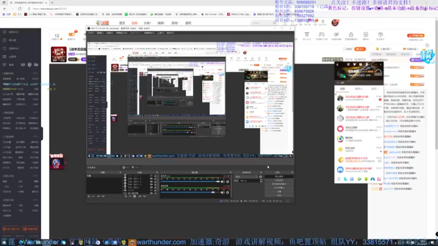Move scene up in OBS Scenes panel
The image size is (438, 246).
[99, 196]
